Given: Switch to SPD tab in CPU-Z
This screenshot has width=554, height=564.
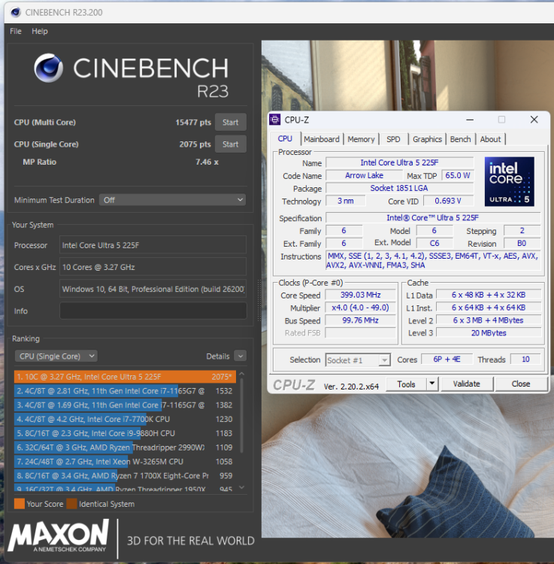Looking at the screenshot, I should [x=393, y=139].
